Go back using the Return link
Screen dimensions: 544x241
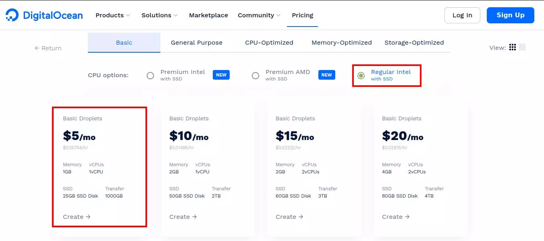point(48,48)
